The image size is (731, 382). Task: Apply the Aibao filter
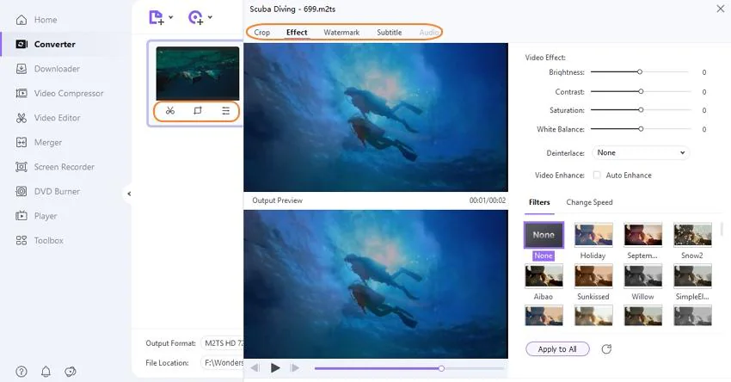(x=544, y=275)
